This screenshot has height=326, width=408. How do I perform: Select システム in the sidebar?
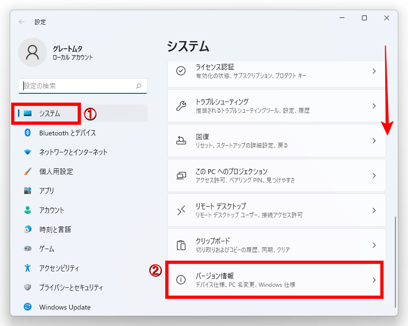[x=83, y=113]
